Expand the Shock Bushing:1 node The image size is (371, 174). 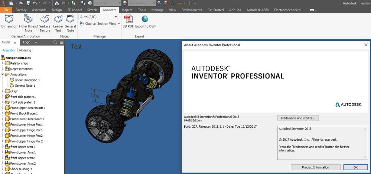(2, 169)
